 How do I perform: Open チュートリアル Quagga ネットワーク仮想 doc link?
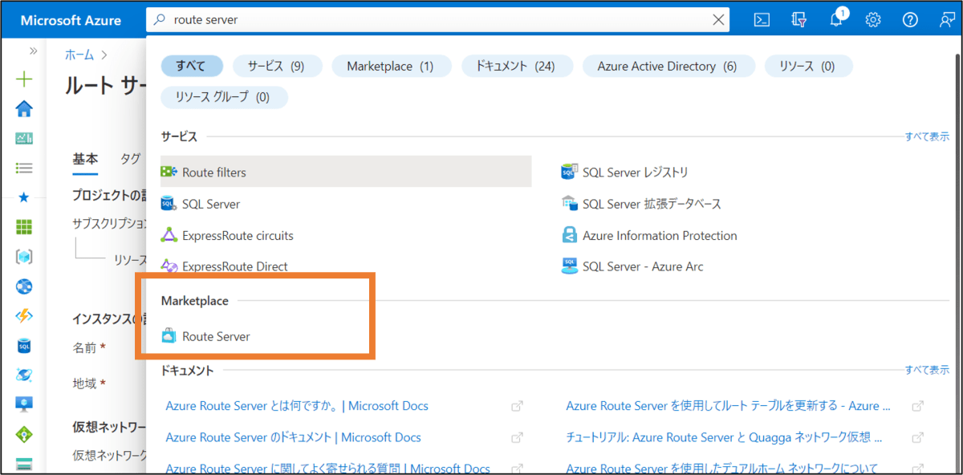(x=725, y=437)
